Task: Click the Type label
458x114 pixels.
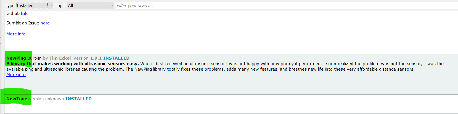Action: (x=9, y=5)
